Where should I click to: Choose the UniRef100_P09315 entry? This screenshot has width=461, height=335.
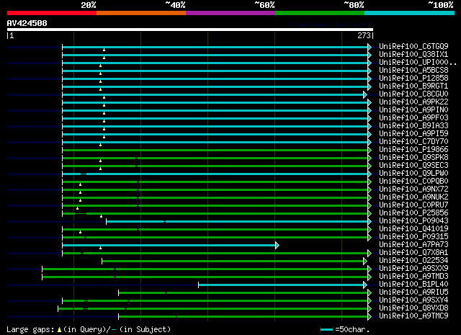413,237
